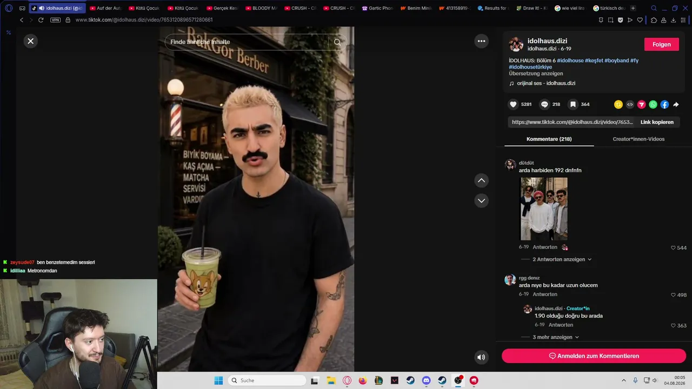Image resolution: width=692 pixels, height=389 pixels.
Task: Go to the next video
Action: coord(481,200)
